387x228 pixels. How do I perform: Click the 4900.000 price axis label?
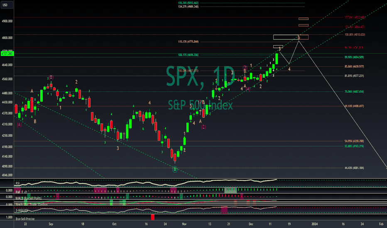click(7, 21)
